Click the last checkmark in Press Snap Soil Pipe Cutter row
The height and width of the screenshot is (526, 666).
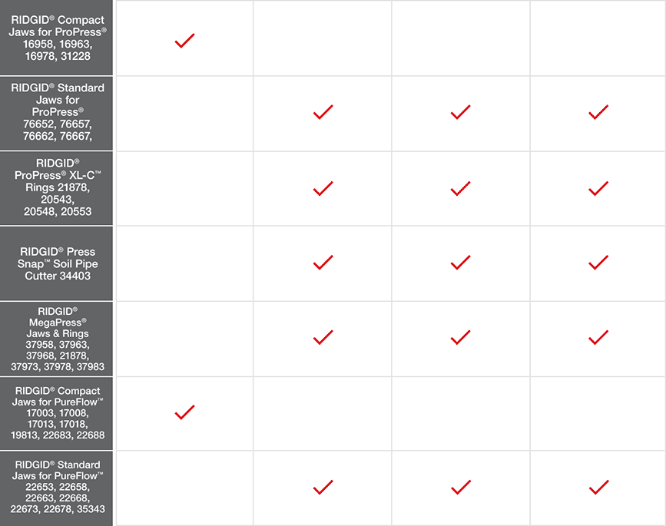pos(598,263)
